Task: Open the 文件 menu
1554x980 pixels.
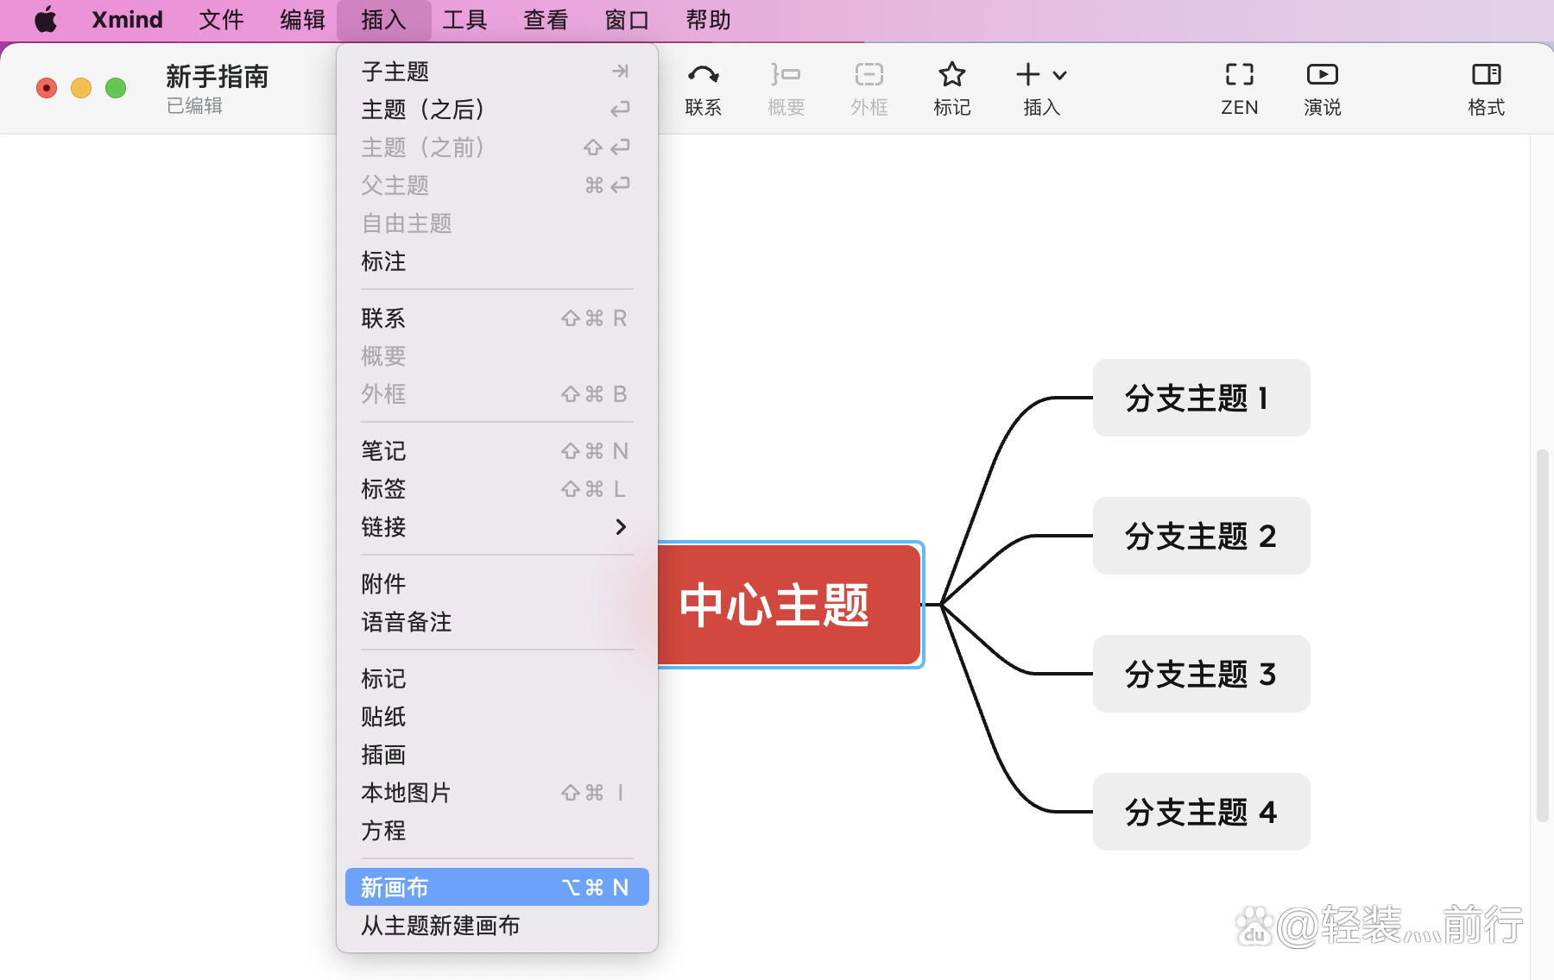Action: (221, 19)
